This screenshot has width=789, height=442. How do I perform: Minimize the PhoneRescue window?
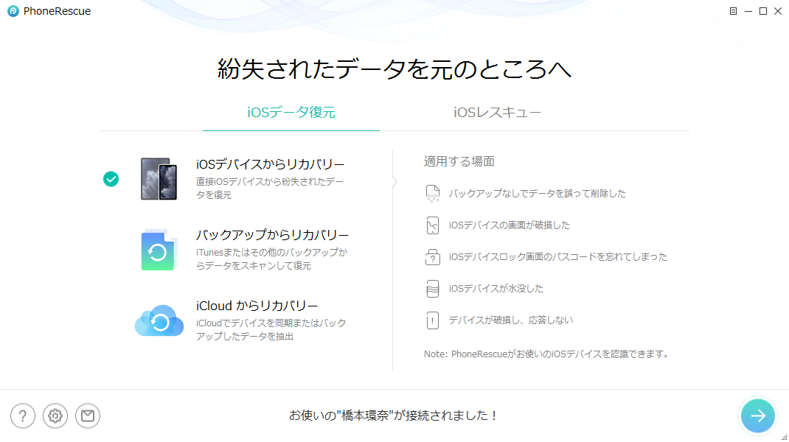click(748, 11)
